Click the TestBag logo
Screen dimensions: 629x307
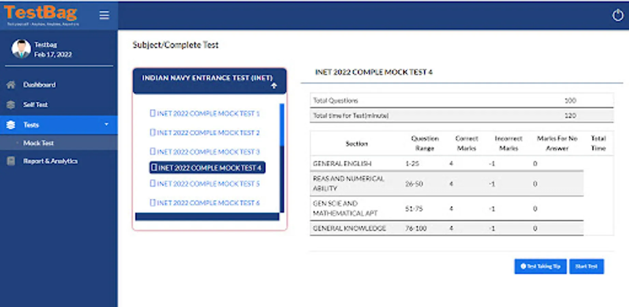[41, 15]
